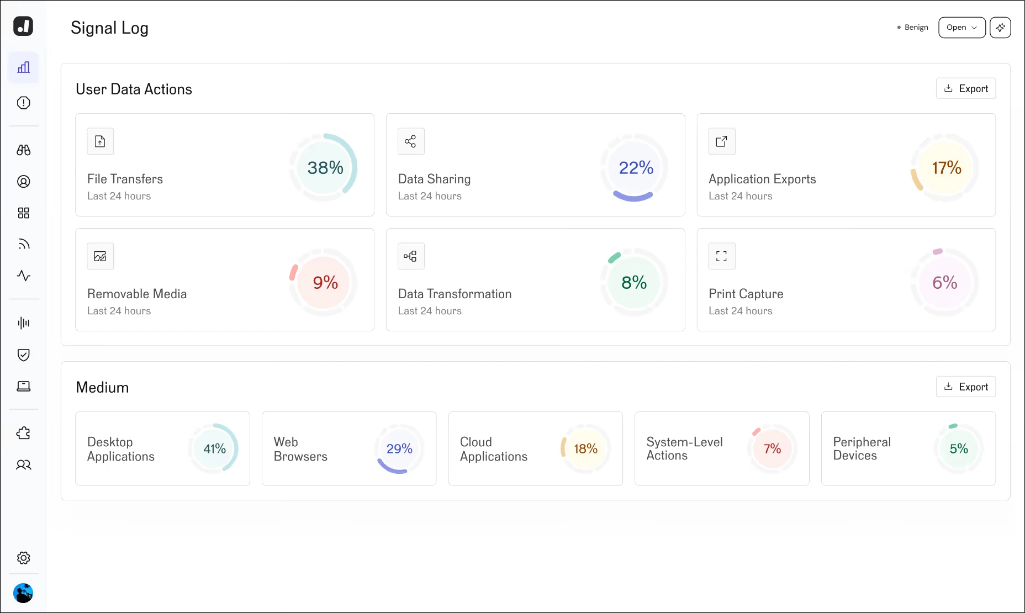This screenshot has height=613, width=1025.
Task: Open the activity pulse icon
Action: 24,276
